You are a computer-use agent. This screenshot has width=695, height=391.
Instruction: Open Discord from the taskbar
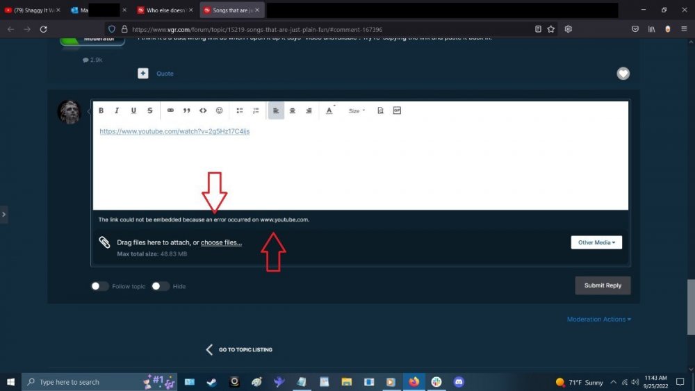tap(459, 382)
